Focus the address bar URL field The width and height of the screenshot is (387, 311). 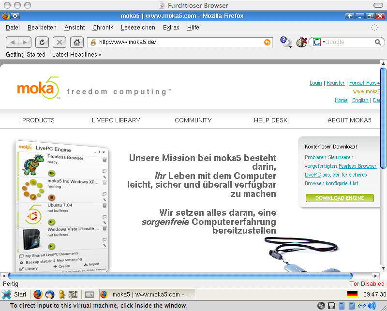(180, 42)
